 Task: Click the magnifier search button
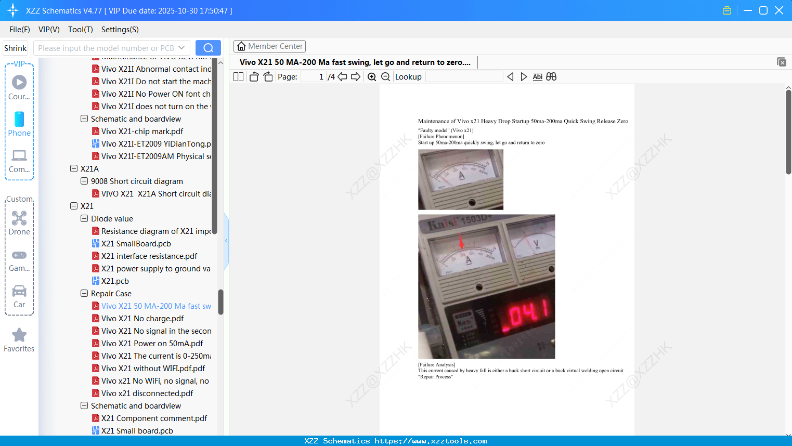click(208, 48)
